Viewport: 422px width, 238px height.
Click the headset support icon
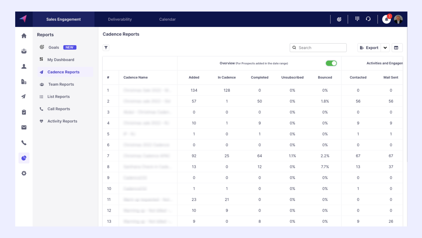click(368, 19)
